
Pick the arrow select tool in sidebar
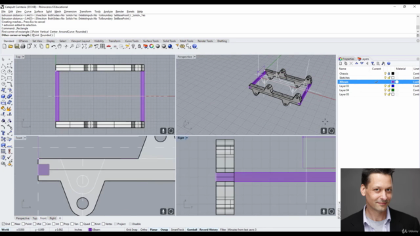point(3,59)
